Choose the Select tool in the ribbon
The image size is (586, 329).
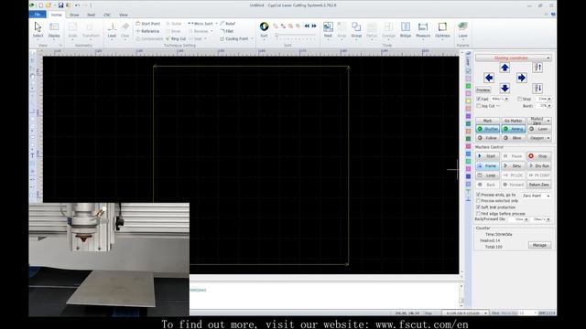[x=38, y=30]
